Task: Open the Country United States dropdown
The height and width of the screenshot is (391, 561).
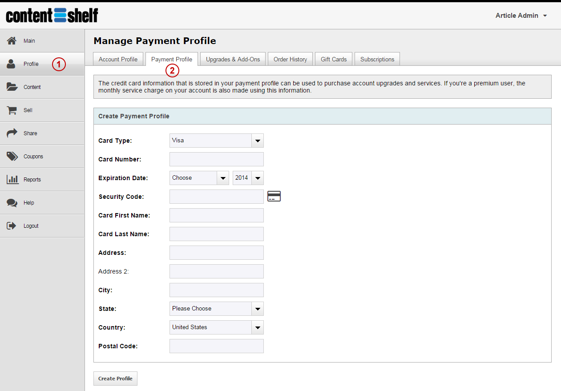Action: [217, 327]
